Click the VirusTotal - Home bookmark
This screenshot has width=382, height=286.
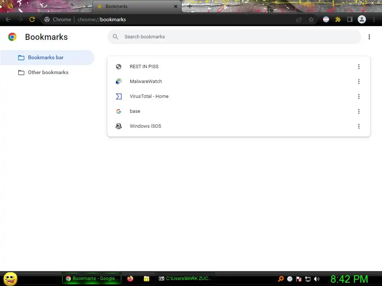[238, 96]
